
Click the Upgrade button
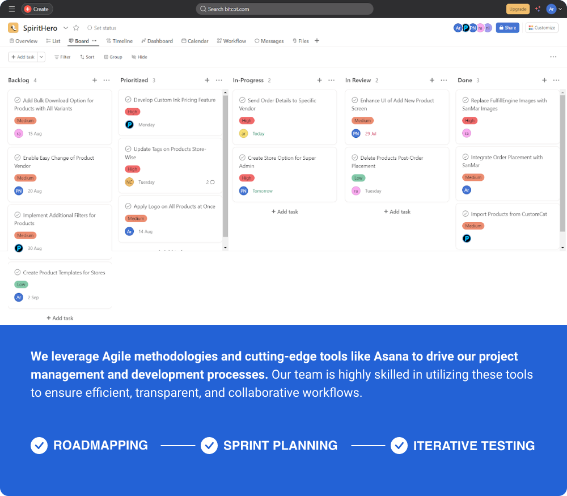coord(518,9)
